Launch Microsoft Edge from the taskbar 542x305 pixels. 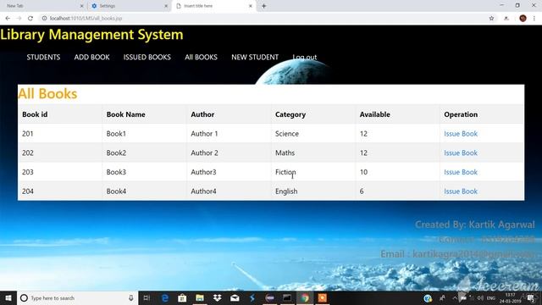(165, 298)
